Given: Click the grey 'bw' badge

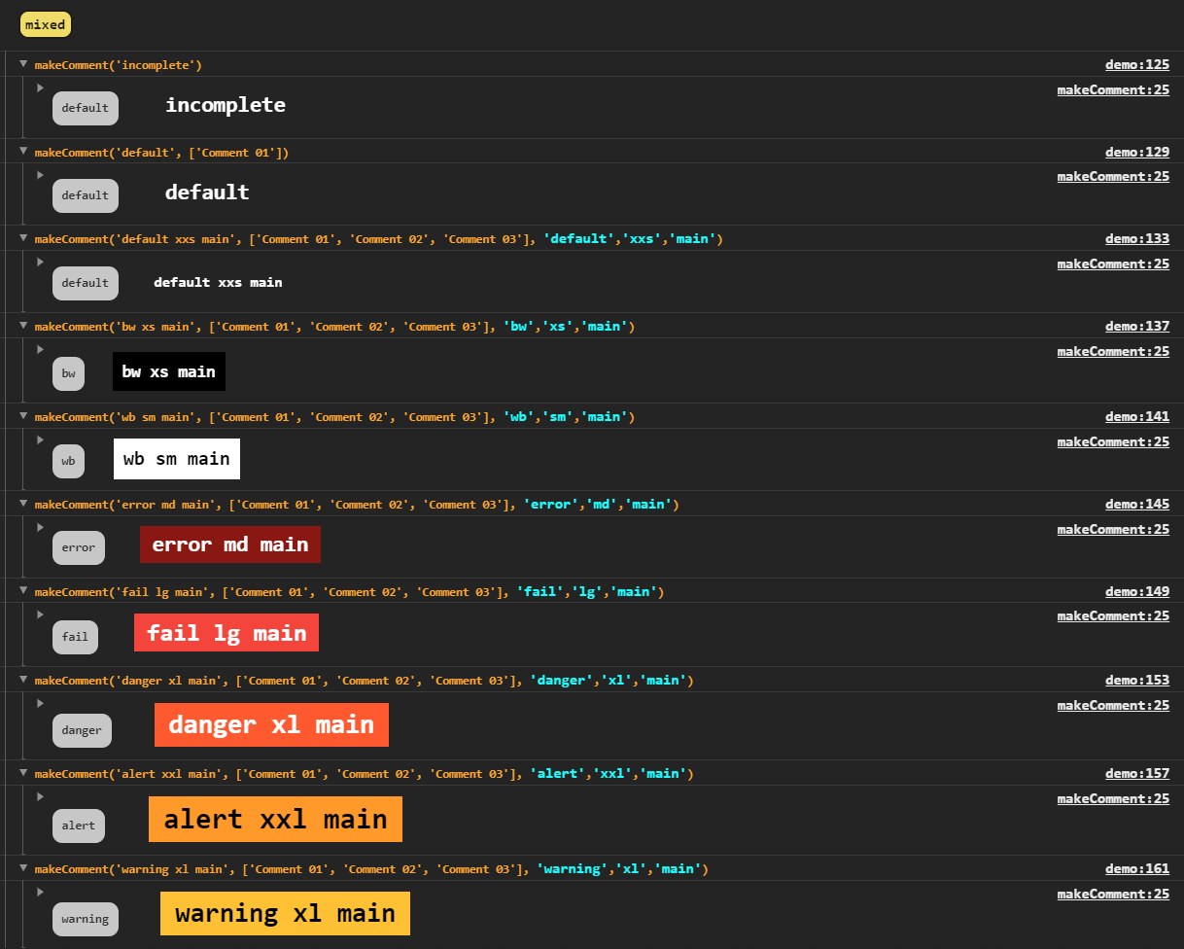Looking at the screenshot, I should click(68, 373).
